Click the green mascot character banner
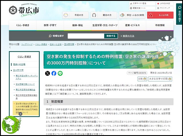This screenshot has height=136, width=183. (11, 125)
